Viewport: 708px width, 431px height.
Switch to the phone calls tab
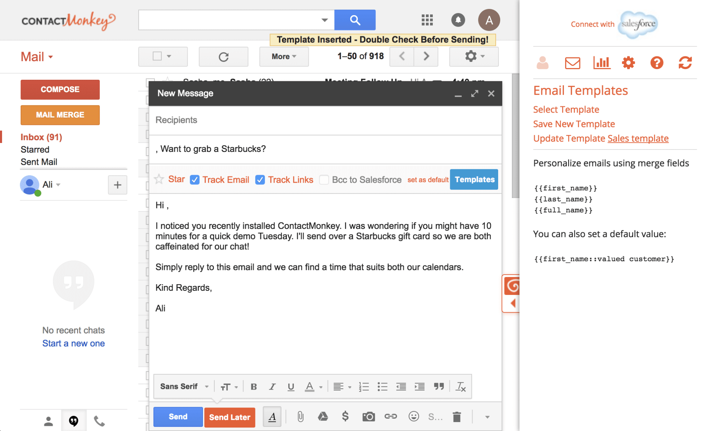coord(99,421)
